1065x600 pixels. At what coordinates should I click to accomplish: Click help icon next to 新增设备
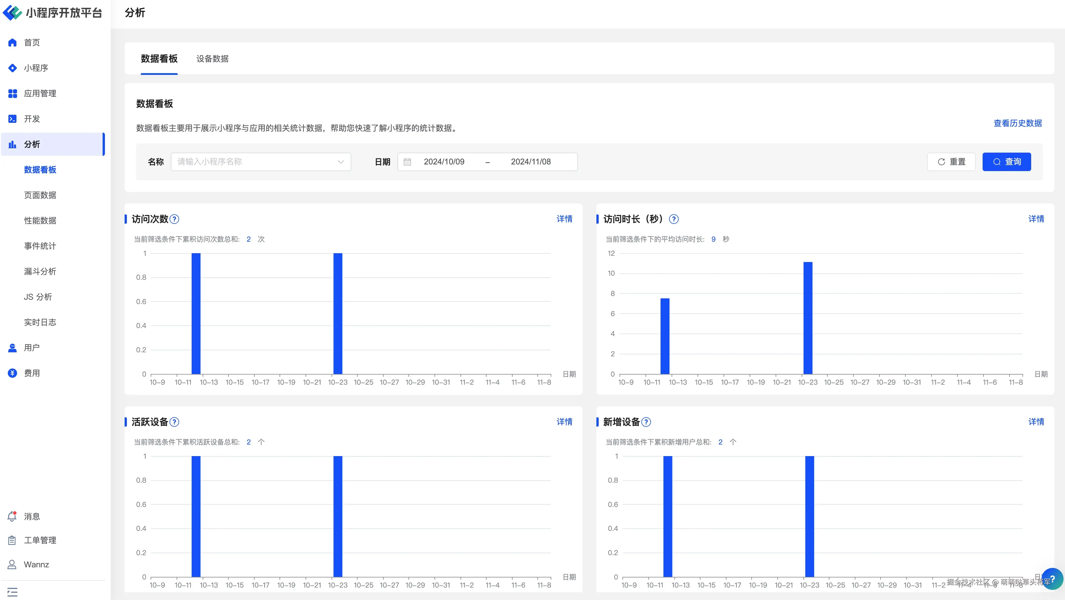(x=646, y=422)
